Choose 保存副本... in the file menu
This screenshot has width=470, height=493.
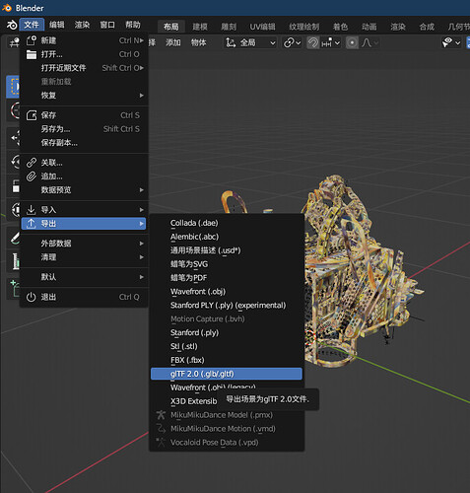pos(84,143)
